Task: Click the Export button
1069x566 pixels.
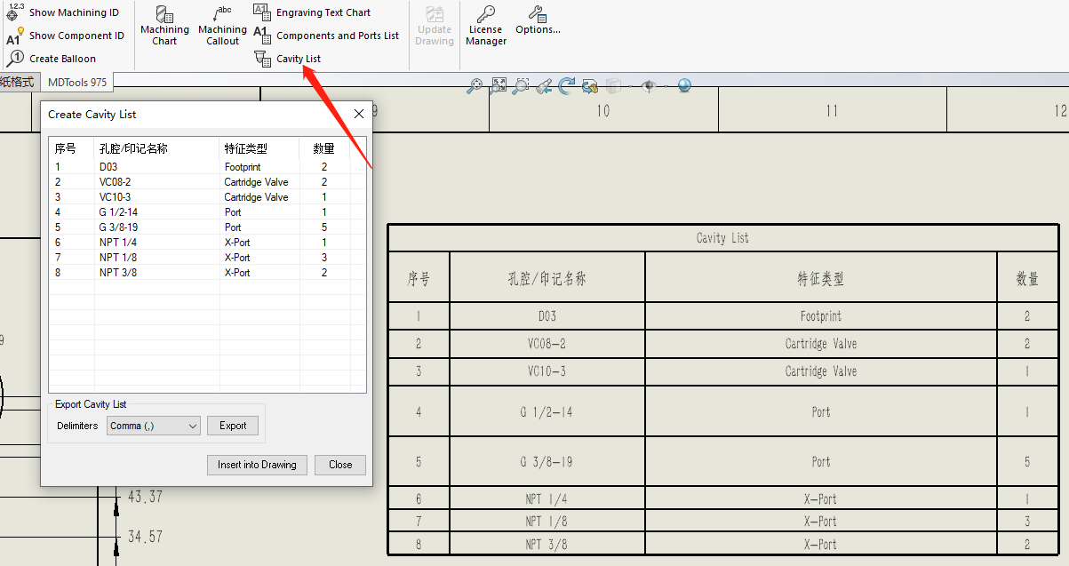Action: (x=233, y=426)
